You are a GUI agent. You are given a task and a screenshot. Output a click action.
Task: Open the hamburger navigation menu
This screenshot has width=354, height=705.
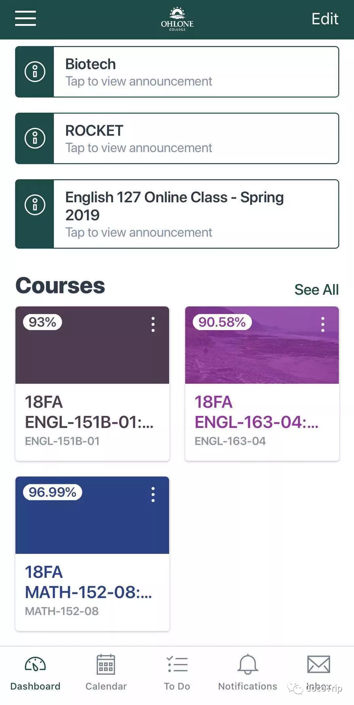[x=25, y=18]
